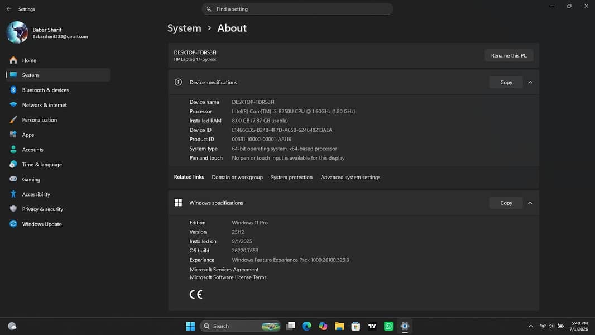The height and width of the screenshot is (335, 595).
Task: Click the OS build value 26220.7653
Action: (x=245, y=250)
